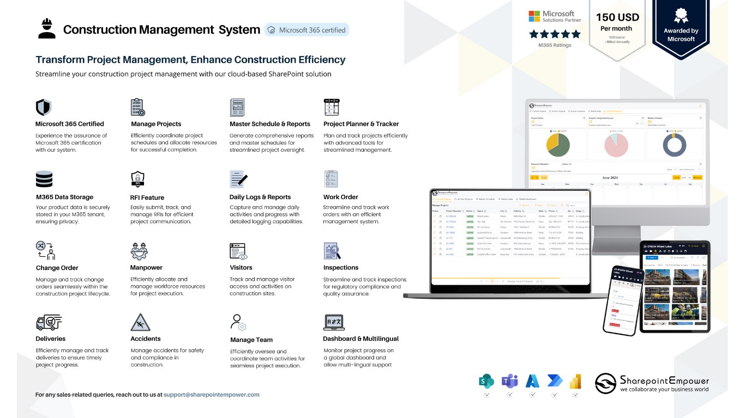Click the Accidents warning triangle icon
The image size is (745, 418).
[x=141, y=322]
